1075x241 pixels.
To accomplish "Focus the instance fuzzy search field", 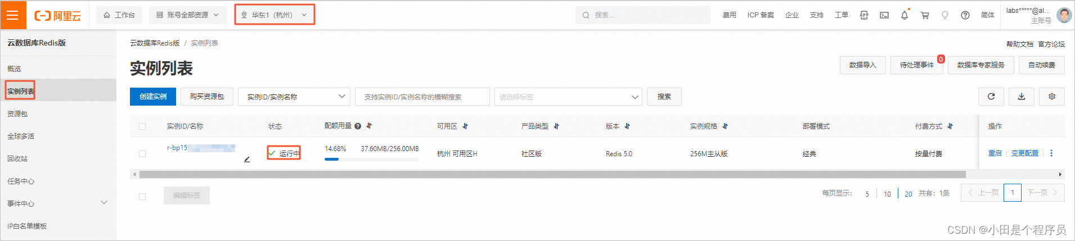I will pyautogui.click(x=422, y=97).
